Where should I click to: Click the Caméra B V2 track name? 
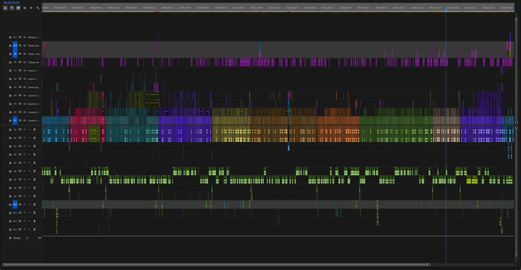click(x=33, y=112)
